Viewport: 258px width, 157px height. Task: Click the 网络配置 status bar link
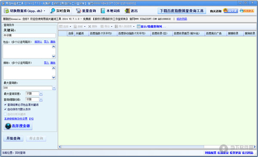click(x=211, y=153)
